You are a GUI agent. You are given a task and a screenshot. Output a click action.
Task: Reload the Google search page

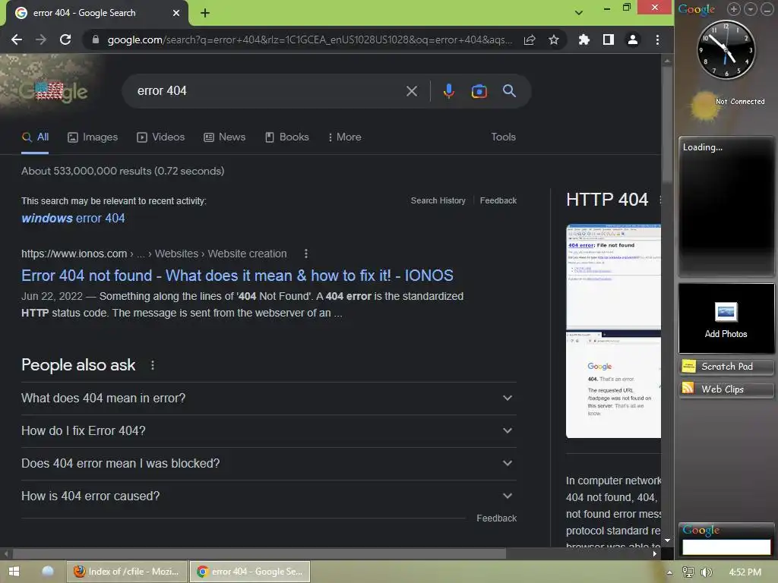pos(65,39)
